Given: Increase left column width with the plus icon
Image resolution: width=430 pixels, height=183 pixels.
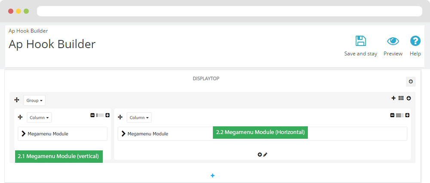Looking at the screenshot, I should (x=107, y=115).
